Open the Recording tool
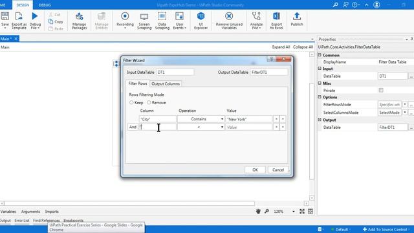 coord(125,21)
